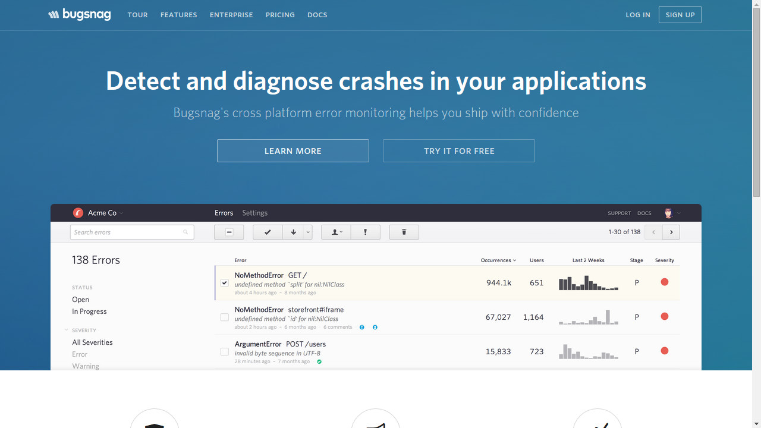Uncheck the NoMethodError GET / row checkbox

coord(225,283)
